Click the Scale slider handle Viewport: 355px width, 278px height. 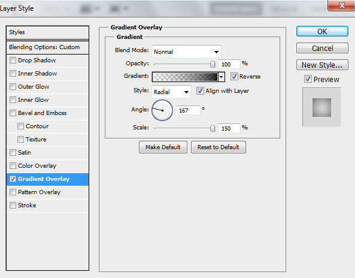click(213, 128)
